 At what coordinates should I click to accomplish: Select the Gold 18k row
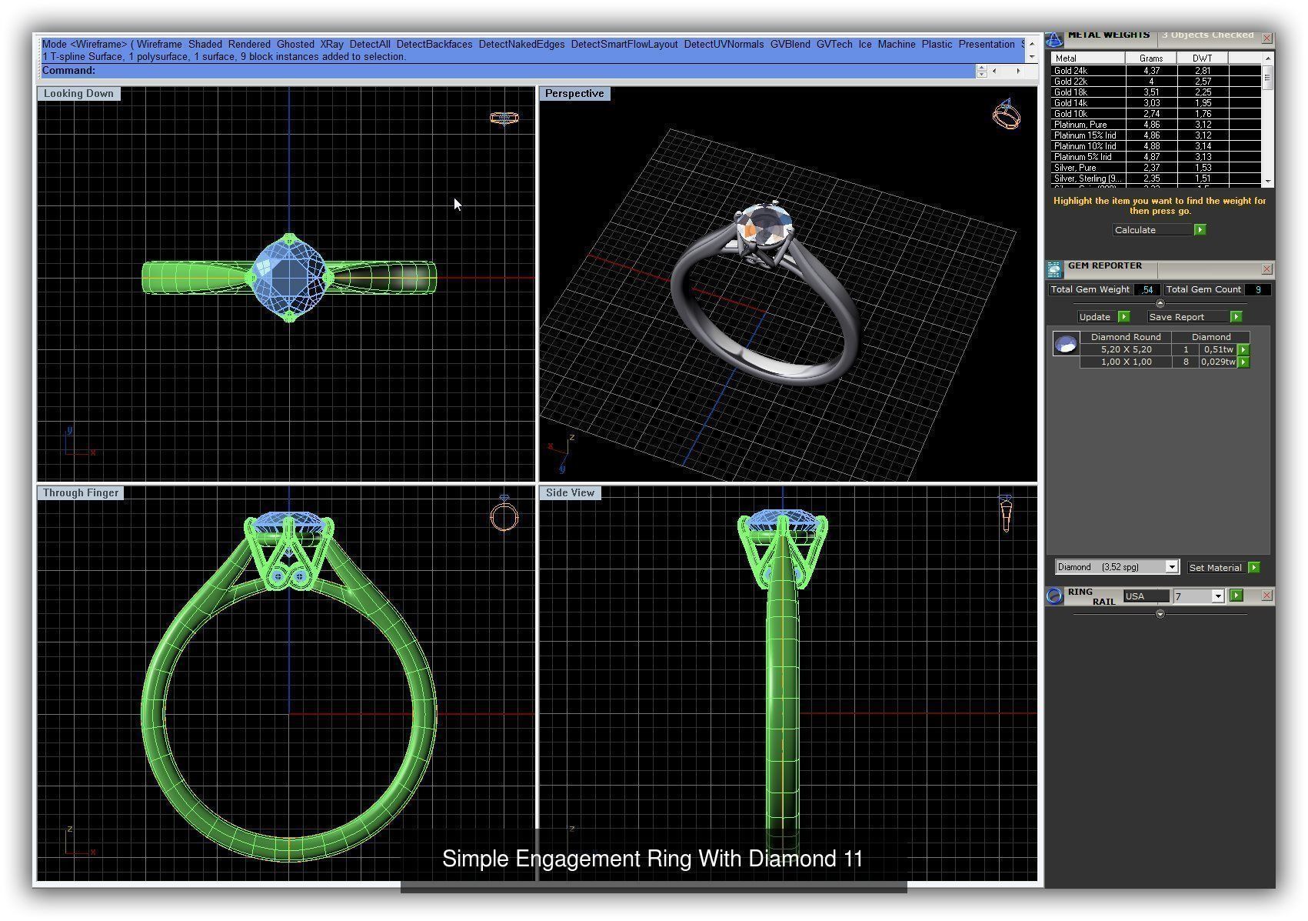click(x=1156, y=92)
